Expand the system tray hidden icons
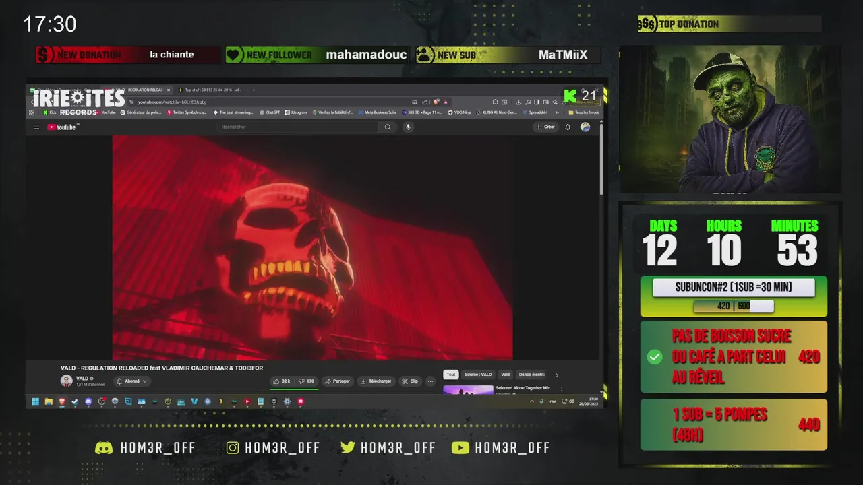The height and width of the screenshot is (485, 863). (x=532, y=401)
